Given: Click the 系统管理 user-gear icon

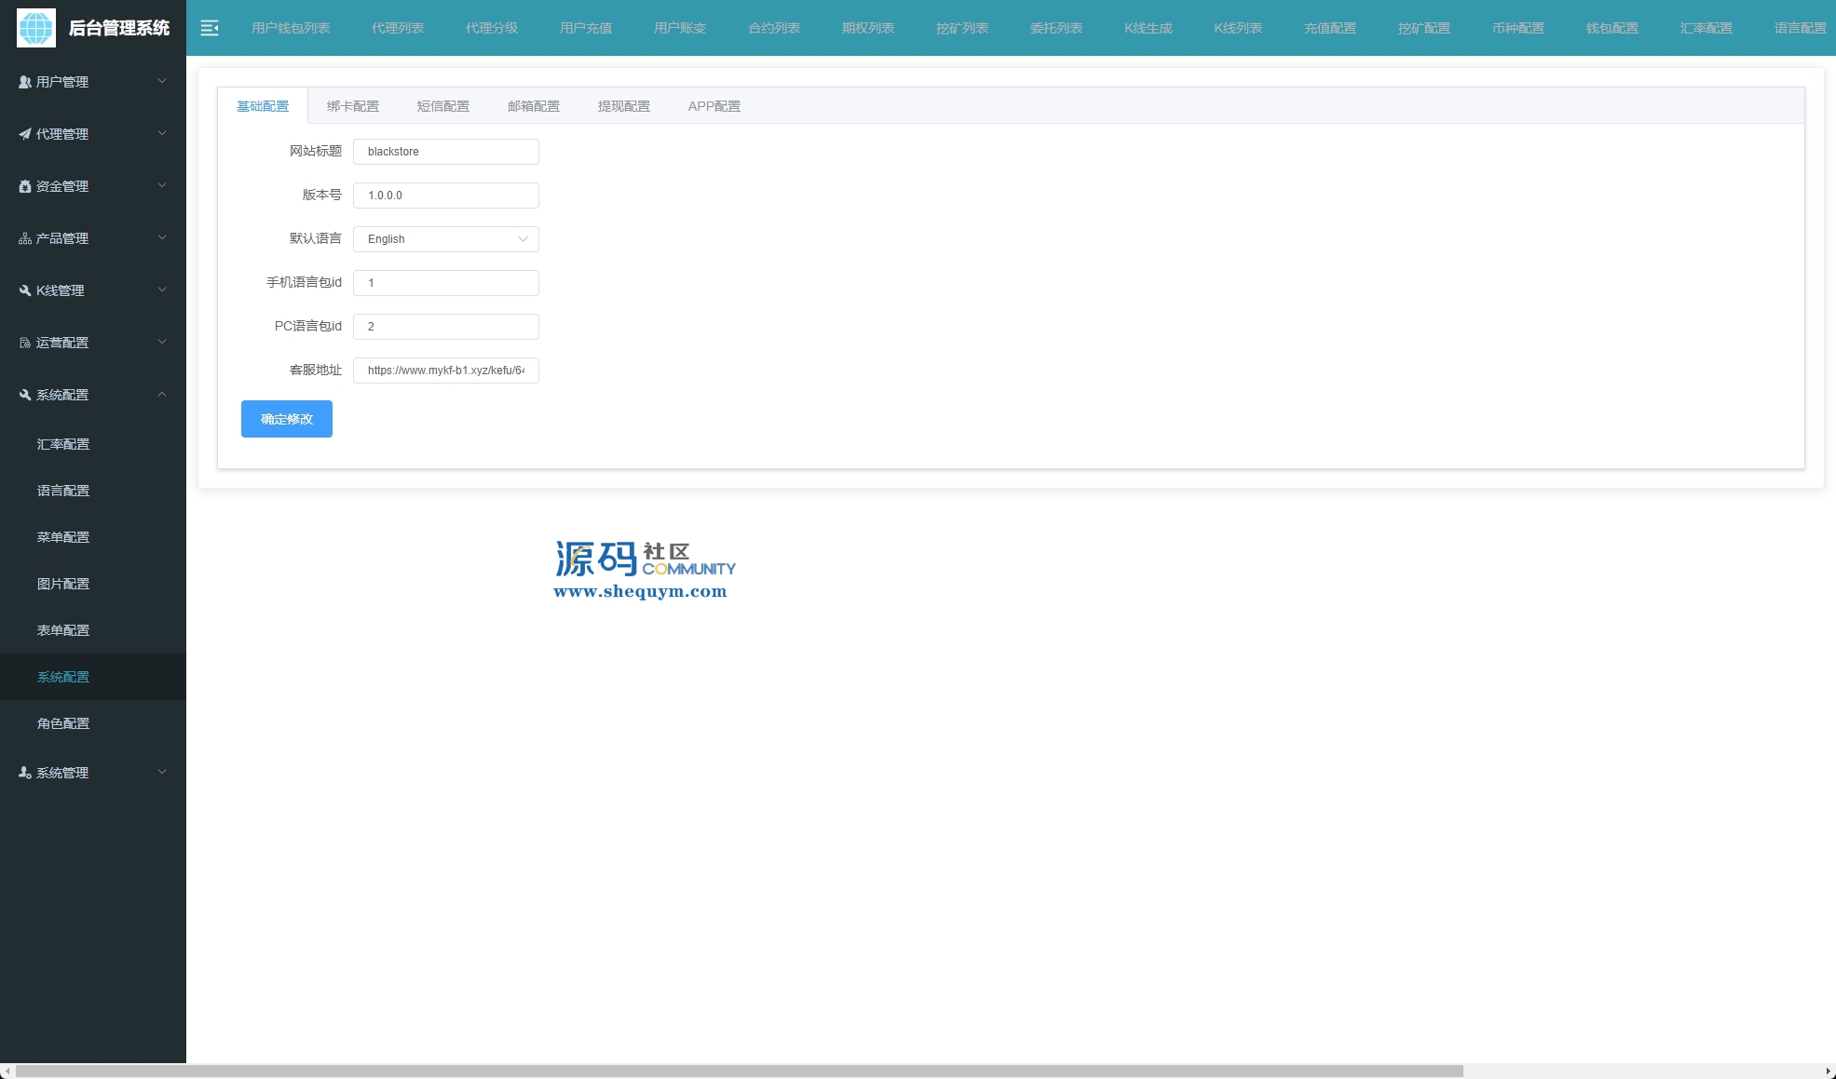Looking at the screenshot, I should [25, 773].
